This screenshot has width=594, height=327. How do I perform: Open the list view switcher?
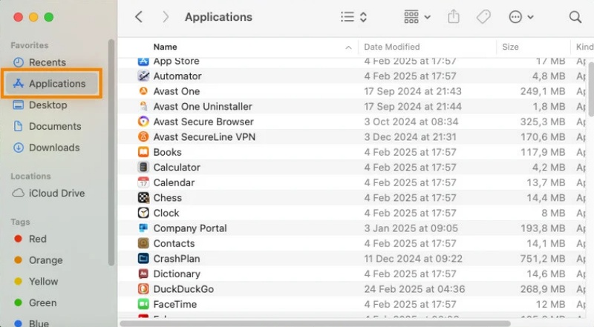coord(353,17)
